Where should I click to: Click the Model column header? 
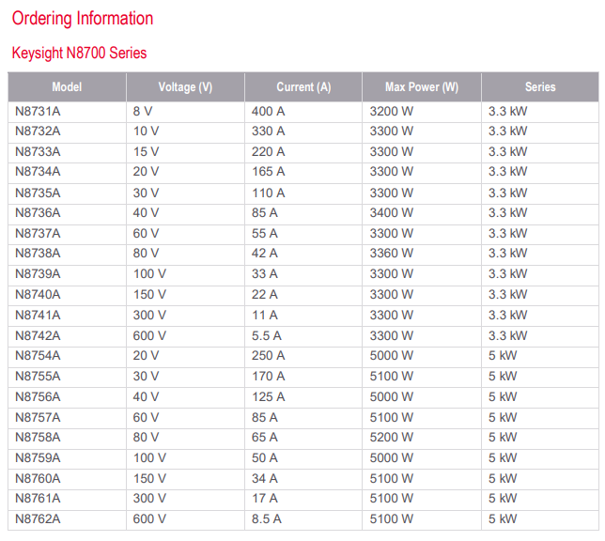point(67,86)
